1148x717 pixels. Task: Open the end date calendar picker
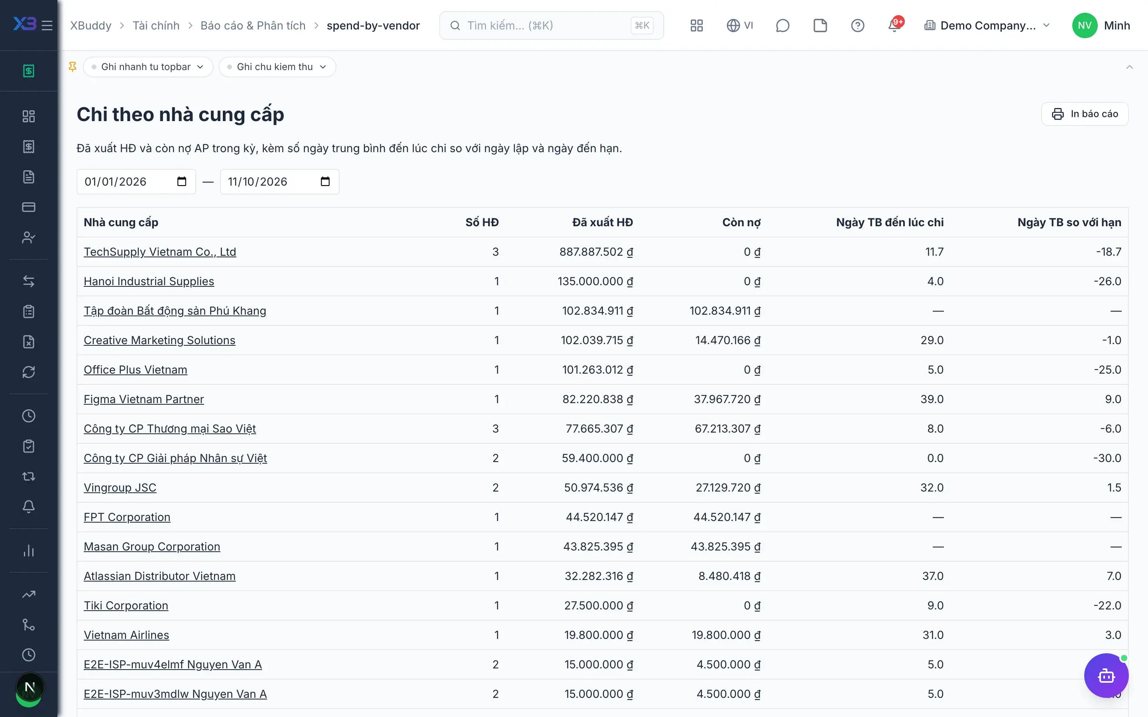(x=325, y=182)
